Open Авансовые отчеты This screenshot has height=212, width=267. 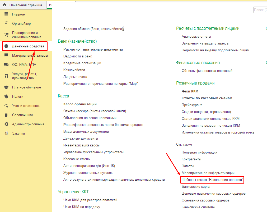coord(196,37)
